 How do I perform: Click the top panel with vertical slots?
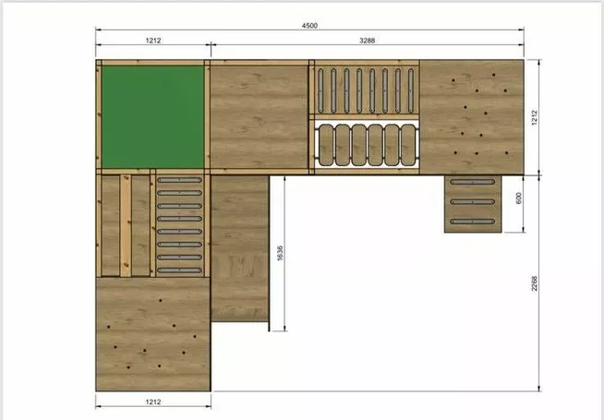coord(365,90)
